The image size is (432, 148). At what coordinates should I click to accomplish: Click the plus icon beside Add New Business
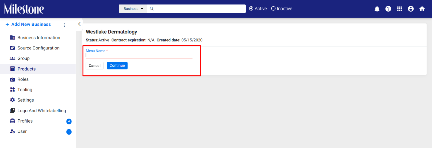click(x=7, y=24)
